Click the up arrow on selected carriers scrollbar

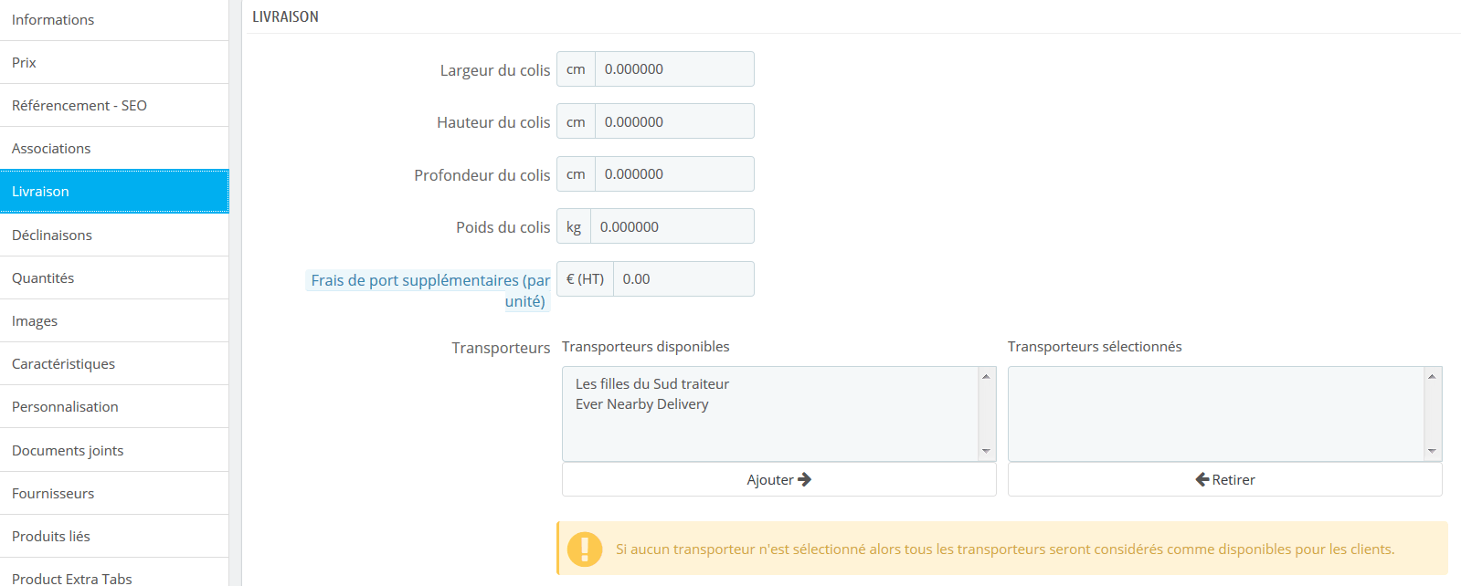point(1432,374)
